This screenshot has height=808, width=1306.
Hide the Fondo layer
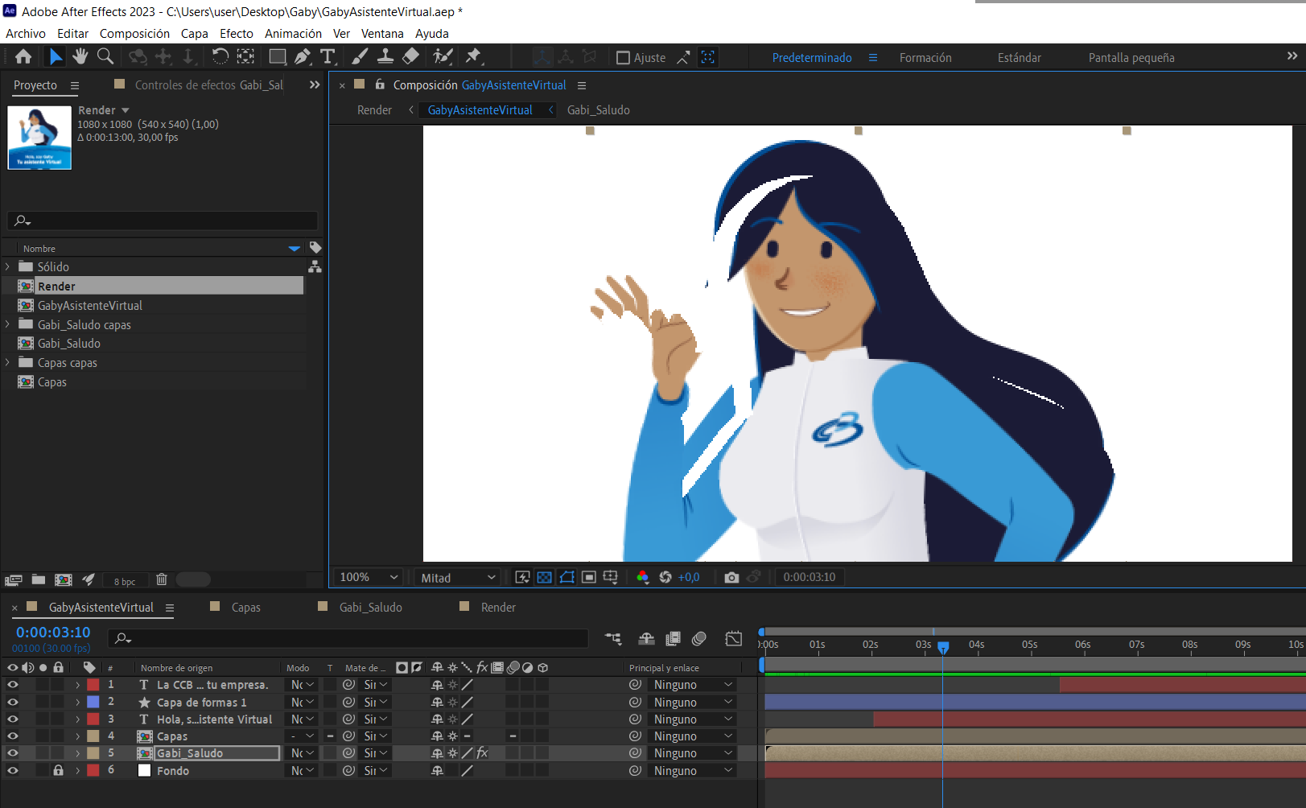pyautogui.click(x=11, y=770)
